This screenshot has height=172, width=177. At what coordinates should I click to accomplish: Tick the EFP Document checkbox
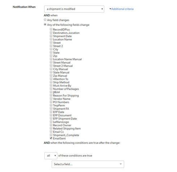tap(51, 115)
